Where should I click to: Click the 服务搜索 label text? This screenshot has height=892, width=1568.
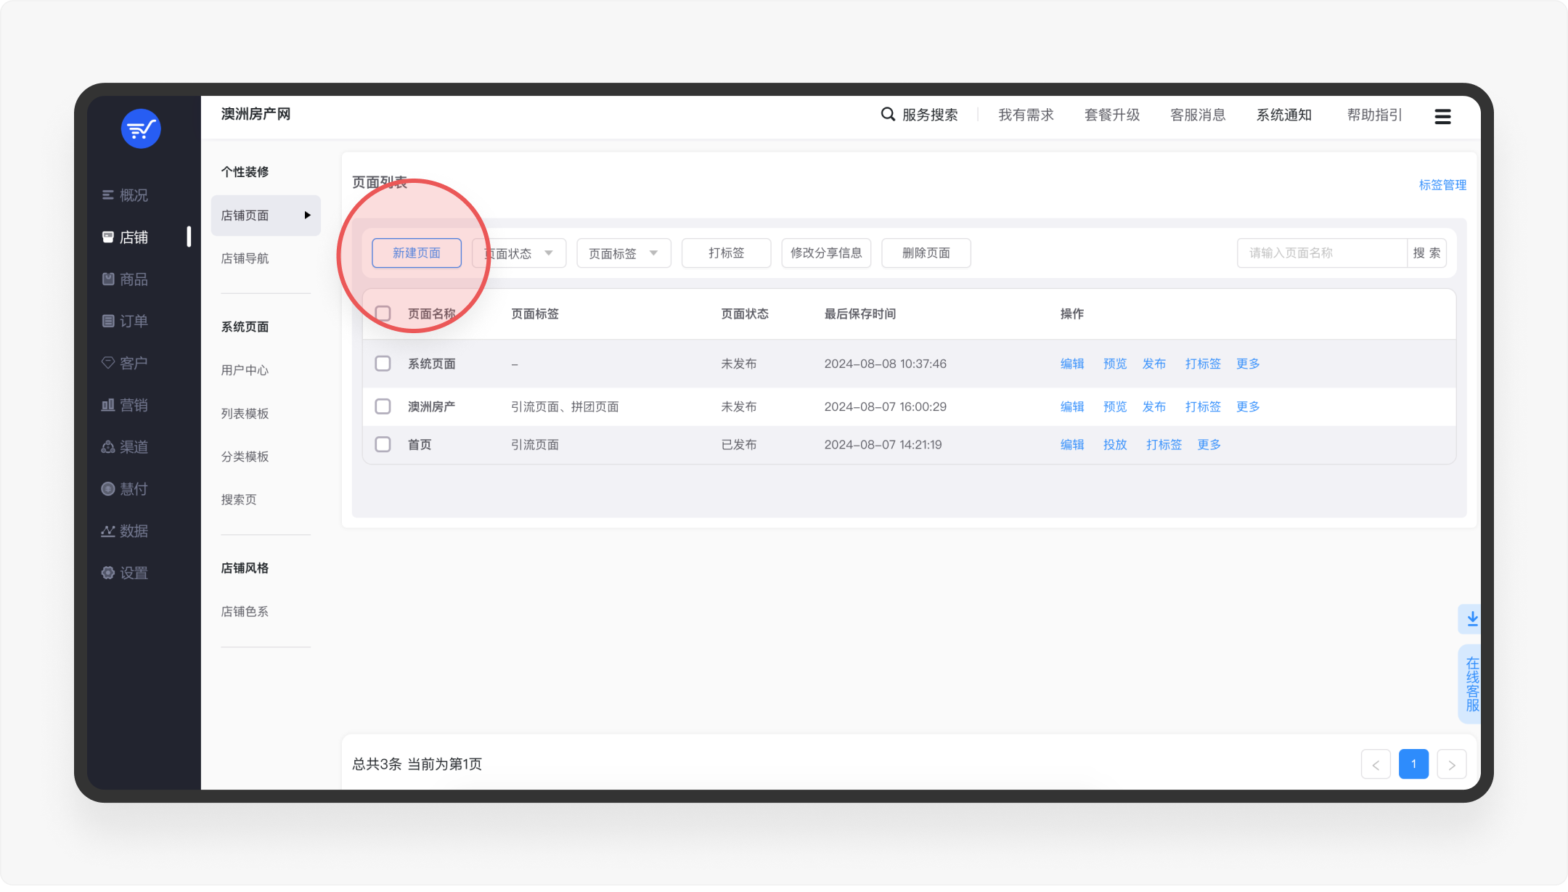coord(930,115)
